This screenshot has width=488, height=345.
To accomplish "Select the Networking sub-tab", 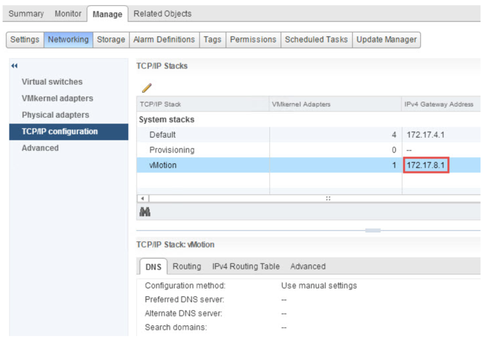I will [x=68, y=40].
